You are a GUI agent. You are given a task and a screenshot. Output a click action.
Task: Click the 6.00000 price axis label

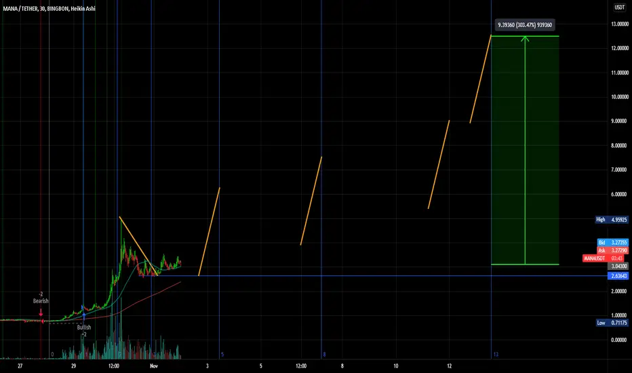(620, 194)
